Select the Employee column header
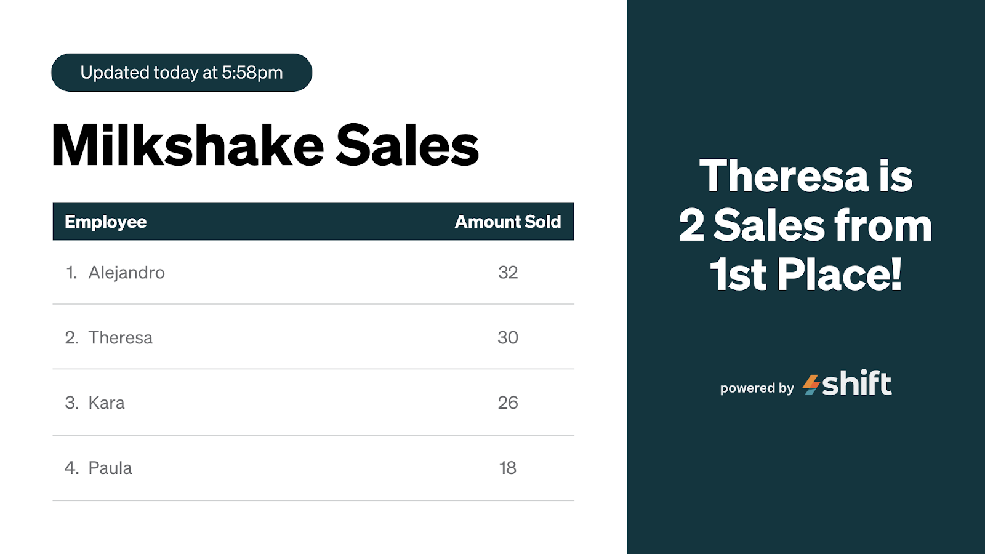This screenshot has width=985, height=554. (106, 222)
